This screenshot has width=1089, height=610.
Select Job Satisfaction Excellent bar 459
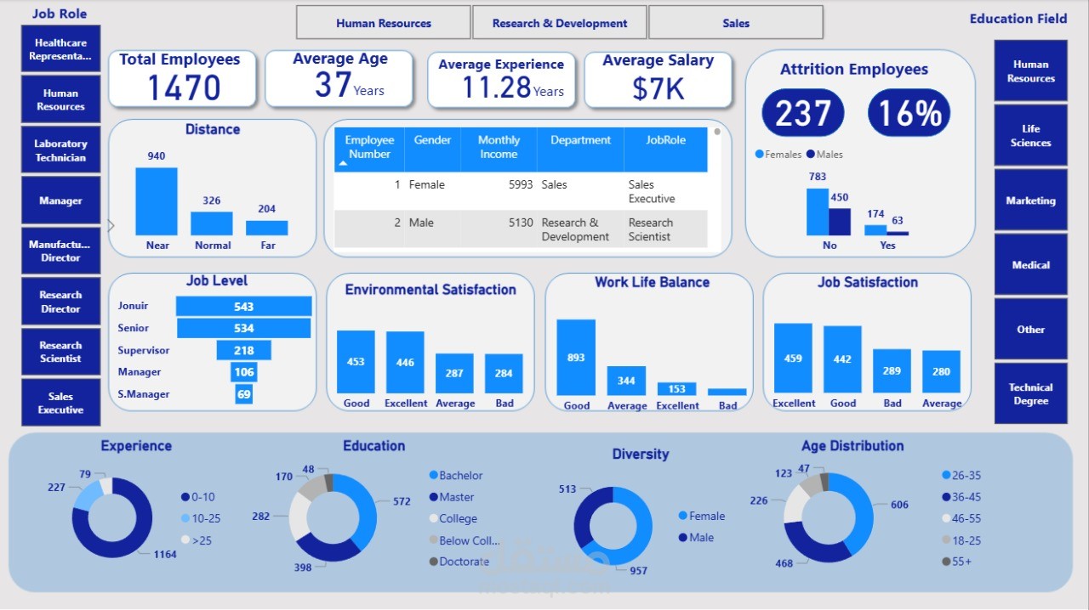(x=793, y=359)
